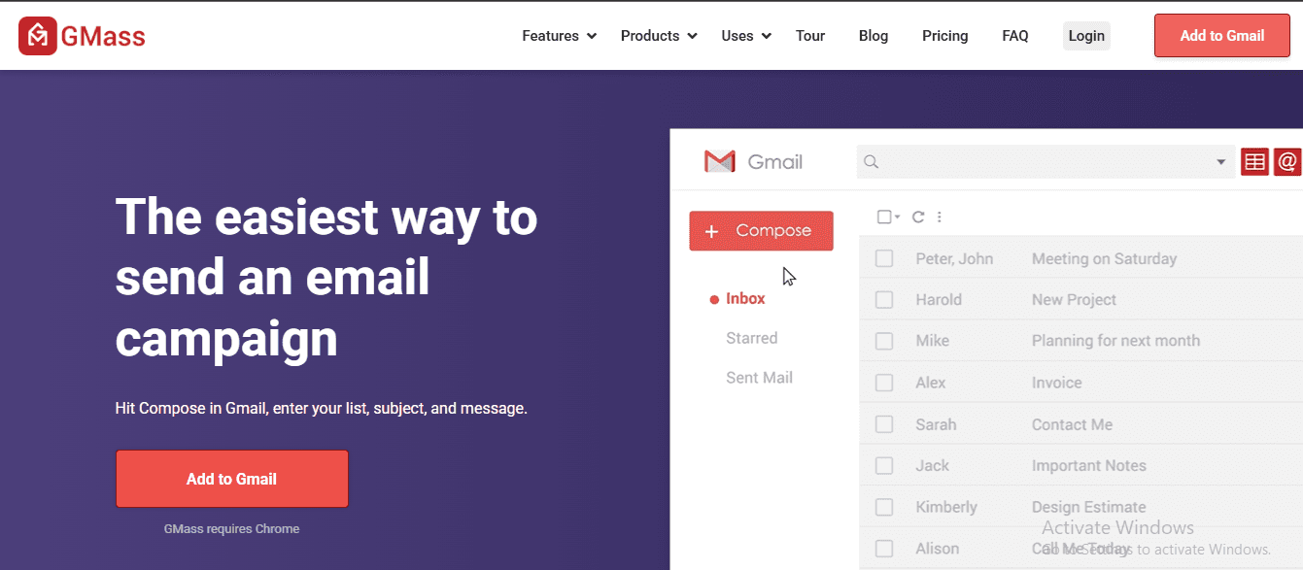This screenshot has width=1303, height=570.
Task: Click the sender name Harold
Action: pos(939,300)
